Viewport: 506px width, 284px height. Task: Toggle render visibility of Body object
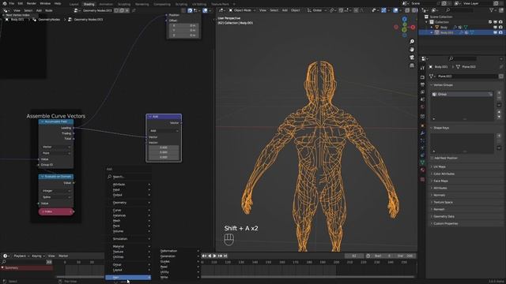tap(500, 28)
